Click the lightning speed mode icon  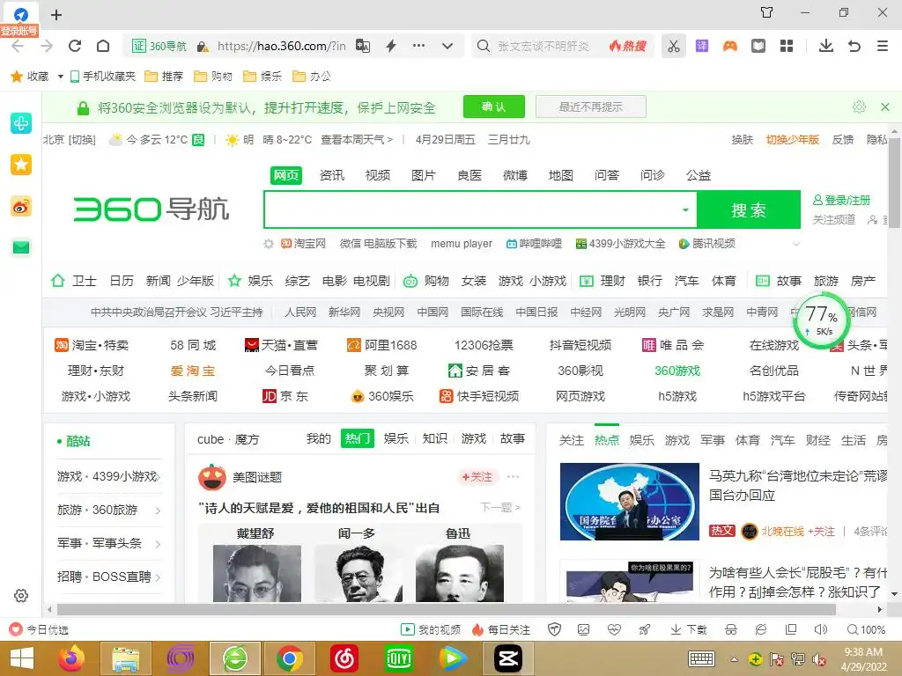click(391, 46)
